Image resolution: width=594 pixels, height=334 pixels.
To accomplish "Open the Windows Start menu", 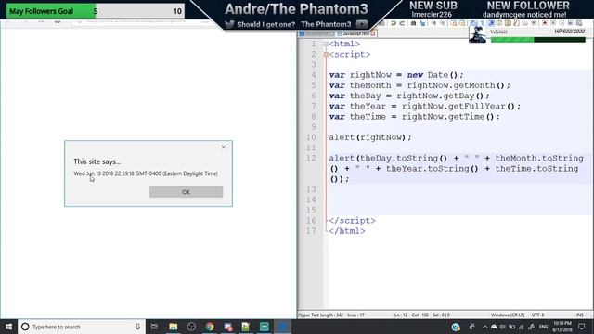I will click(8, 327).
